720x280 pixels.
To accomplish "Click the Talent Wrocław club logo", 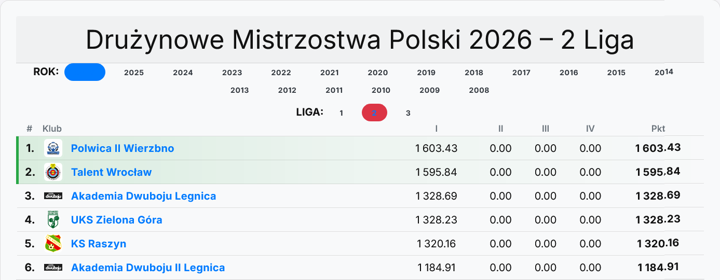I will [53, 172].
